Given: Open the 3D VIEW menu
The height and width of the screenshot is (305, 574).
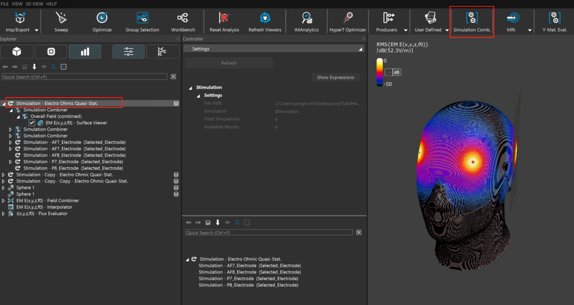Looking at the screenshot, I should tap(34, 4).
